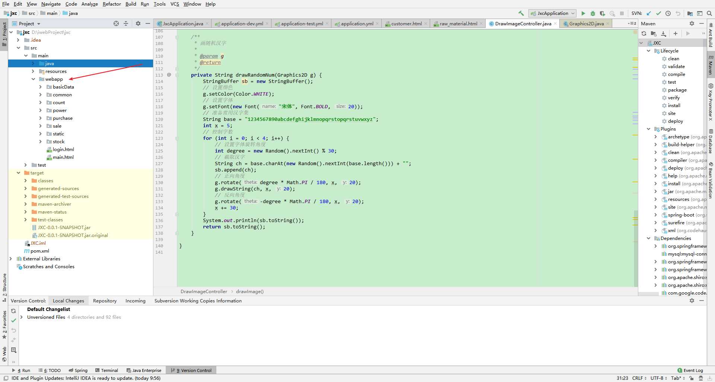The image size is (715, 382).
Task: Click Generate Sources and Update Folders icon
Action: (x=654, y=33)
